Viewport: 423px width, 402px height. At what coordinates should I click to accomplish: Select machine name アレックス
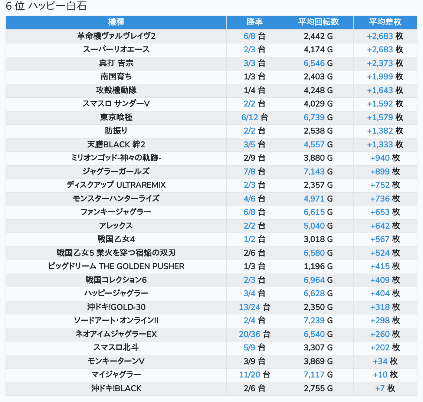(x=116, y=226)
